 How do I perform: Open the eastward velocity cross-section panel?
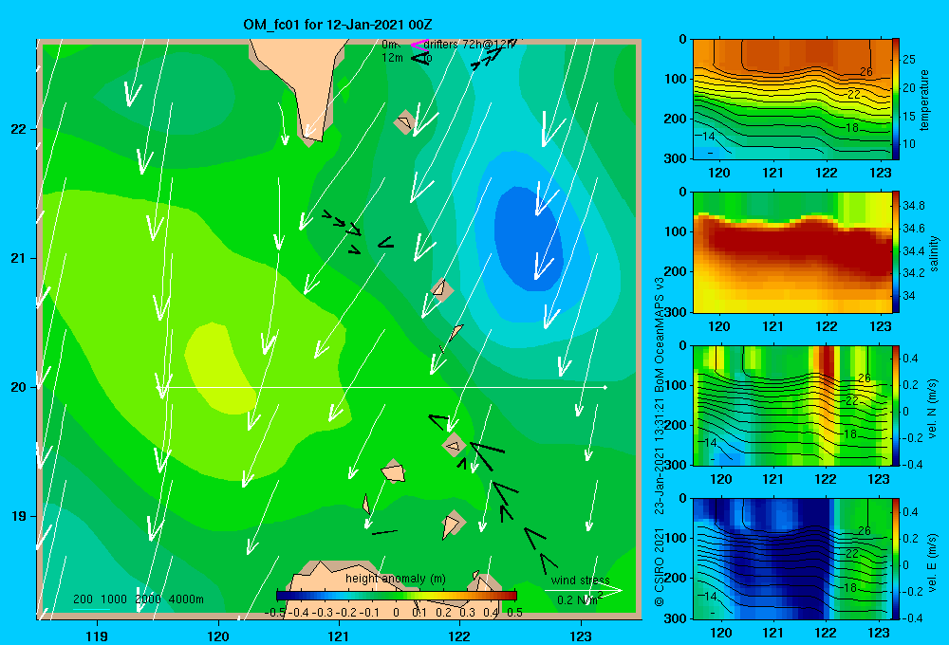791,559
